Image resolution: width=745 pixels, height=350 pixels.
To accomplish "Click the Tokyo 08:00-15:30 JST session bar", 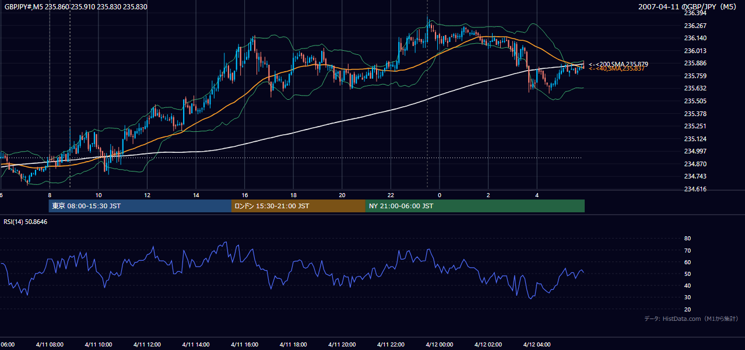I will 140,206.
